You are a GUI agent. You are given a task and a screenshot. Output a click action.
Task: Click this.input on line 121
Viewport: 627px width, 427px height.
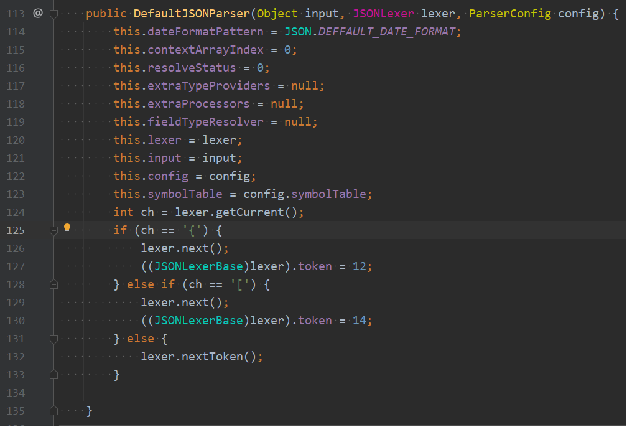147,158
